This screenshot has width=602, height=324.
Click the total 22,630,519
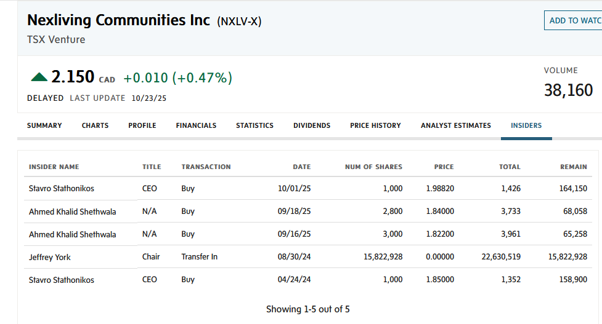(x=502, y=256)
